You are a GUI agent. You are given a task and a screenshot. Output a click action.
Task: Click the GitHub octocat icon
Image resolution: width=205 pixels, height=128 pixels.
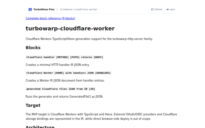(152, 10)
